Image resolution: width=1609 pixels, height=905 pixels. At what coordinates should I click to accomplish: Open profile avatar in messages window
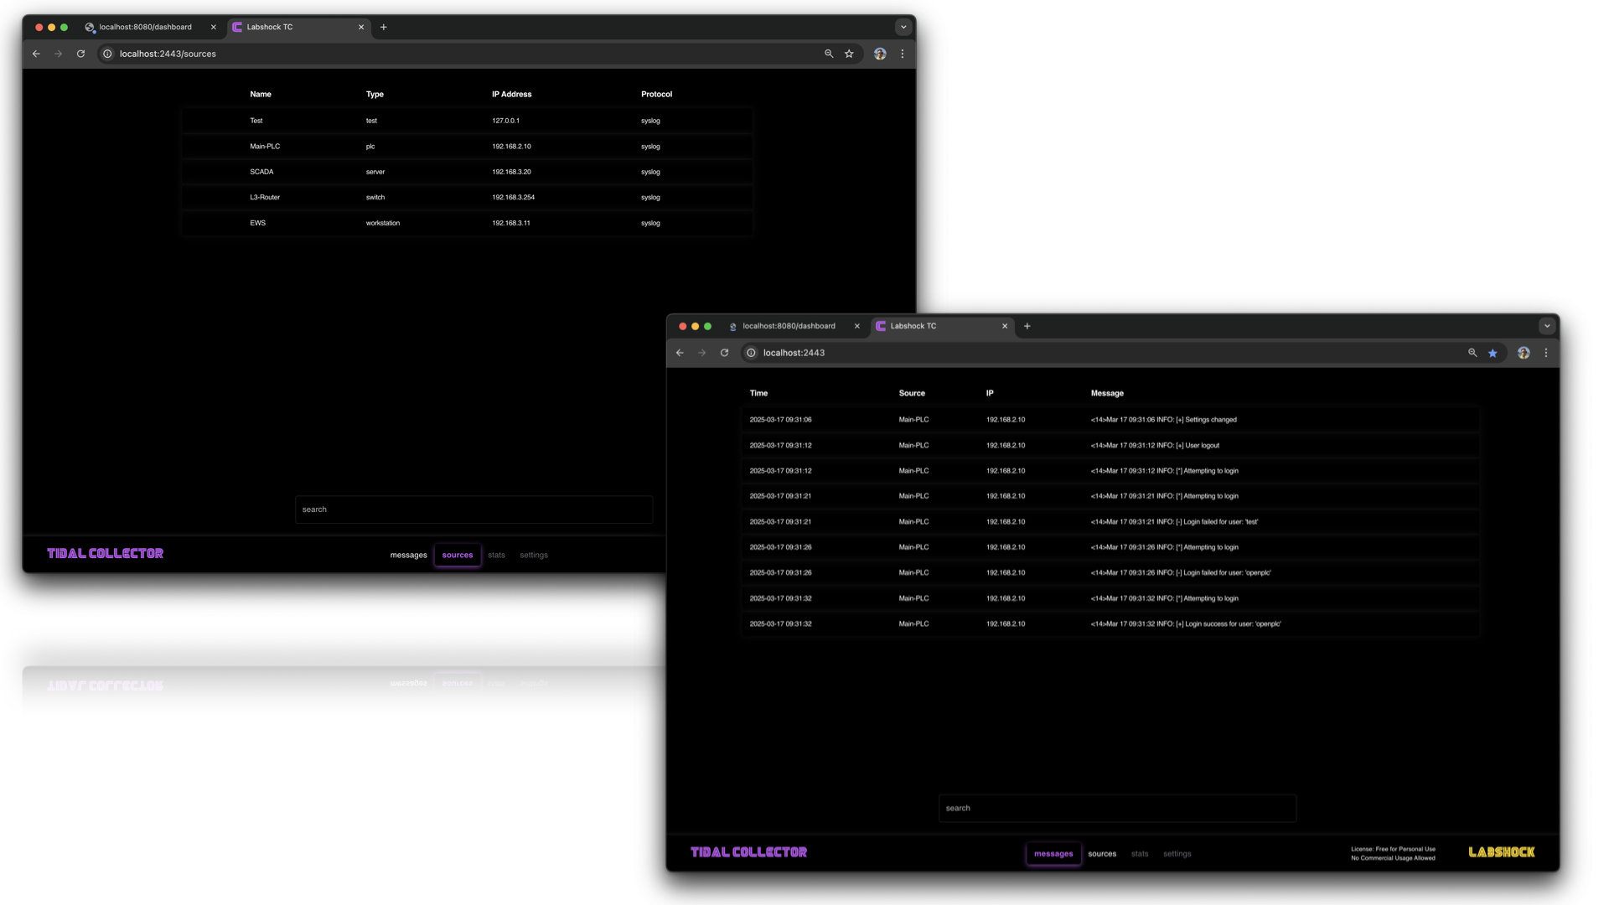(x=1524, y=353)
